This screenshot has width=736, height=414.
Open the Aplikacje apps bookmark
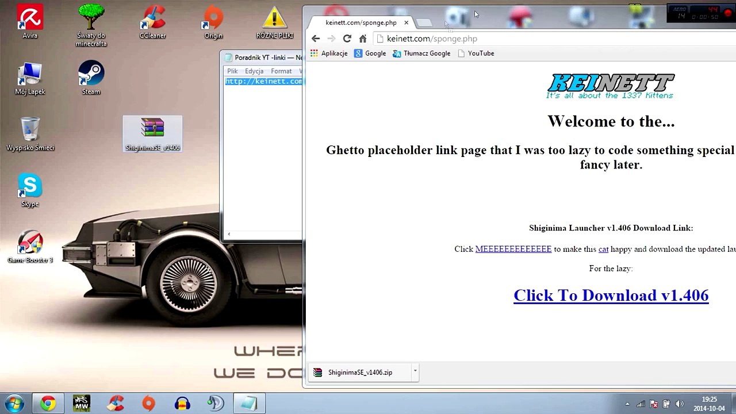329,53
